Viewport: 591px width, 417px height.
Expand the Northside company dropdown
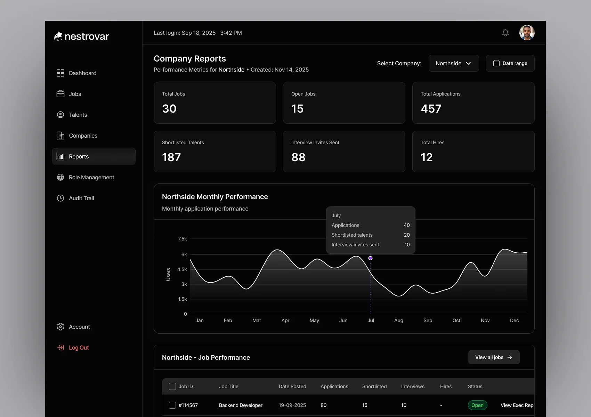click(x=454, y=63)
